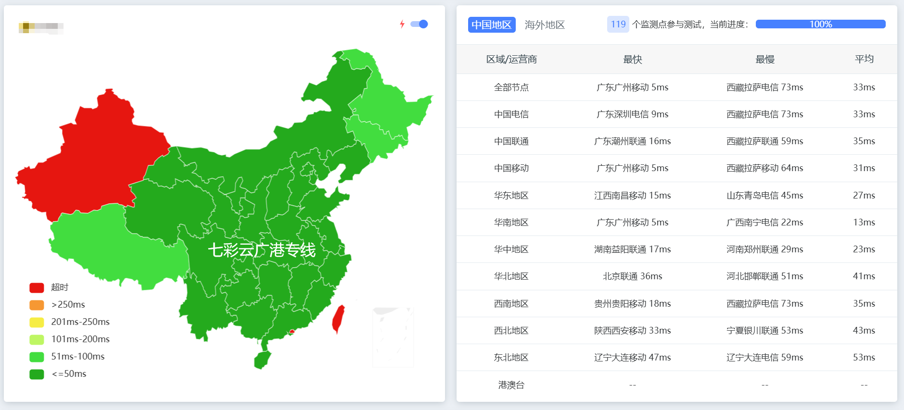
Task: Click the 最慢 column header
Action: click(x=765, y=59)
